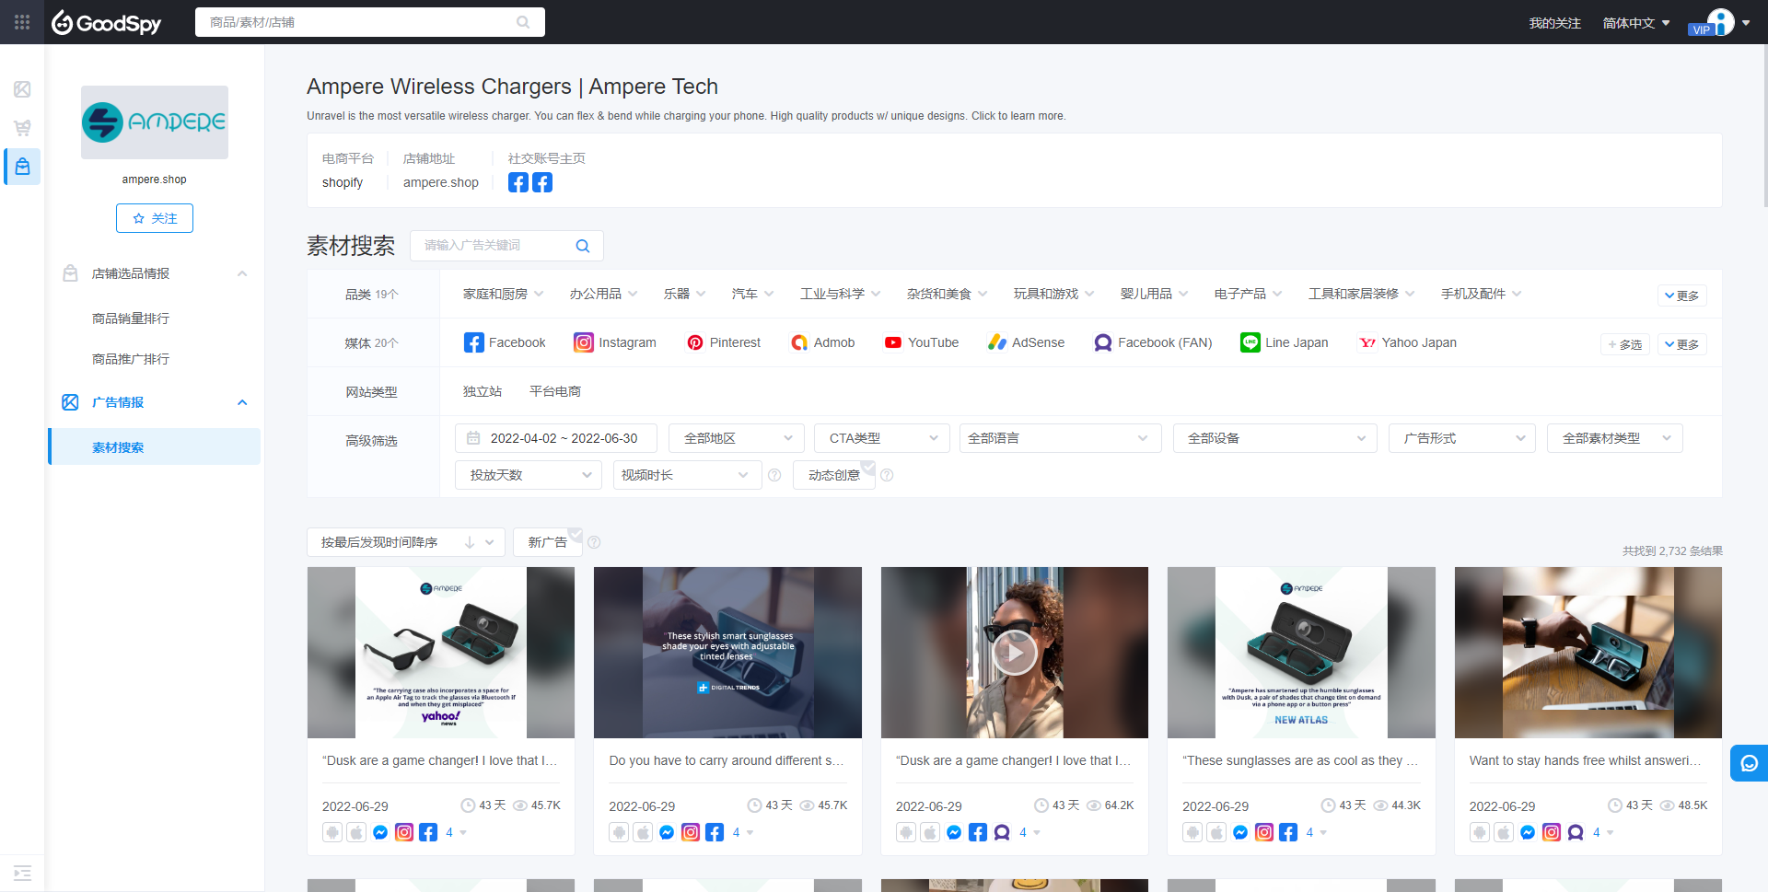Select 素材搜索 in the sidebar
Viewport: 1768px width, 892px height.
point(155,446)
